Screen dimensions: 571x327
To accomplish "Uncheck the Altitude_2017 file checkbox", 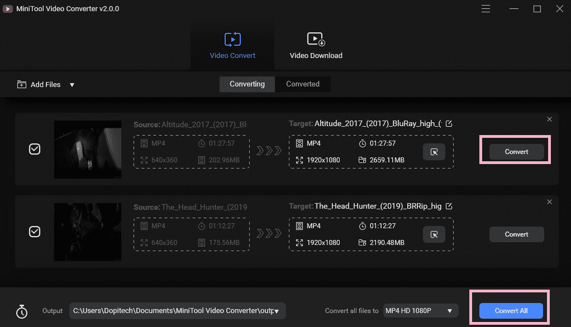I will pyautogui.click(x=34, y=149).
